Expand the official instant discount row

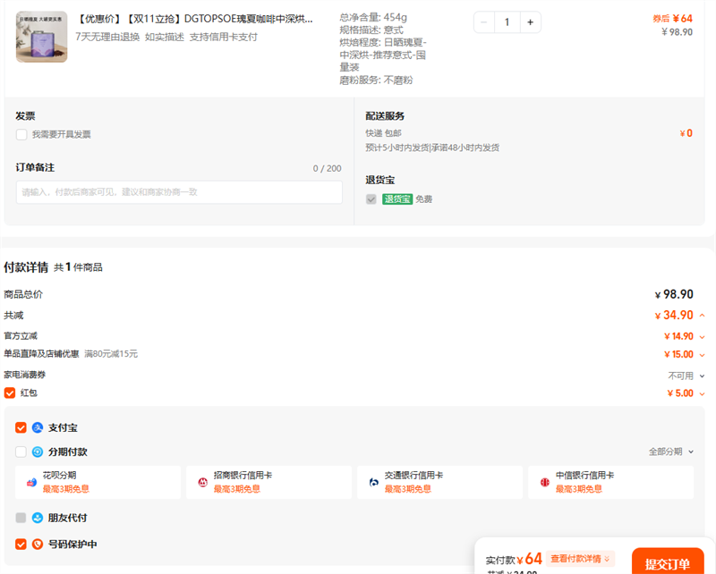702,337
